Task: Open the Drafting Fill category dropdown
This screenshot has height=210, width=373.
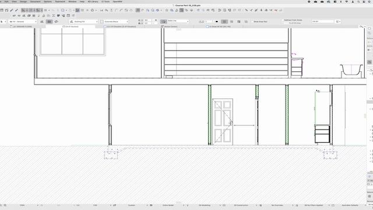Action: [x=84, y=22]
